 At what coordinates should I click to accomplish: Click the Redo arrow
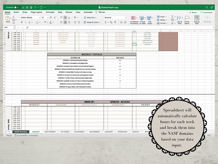tap(41, 7)
